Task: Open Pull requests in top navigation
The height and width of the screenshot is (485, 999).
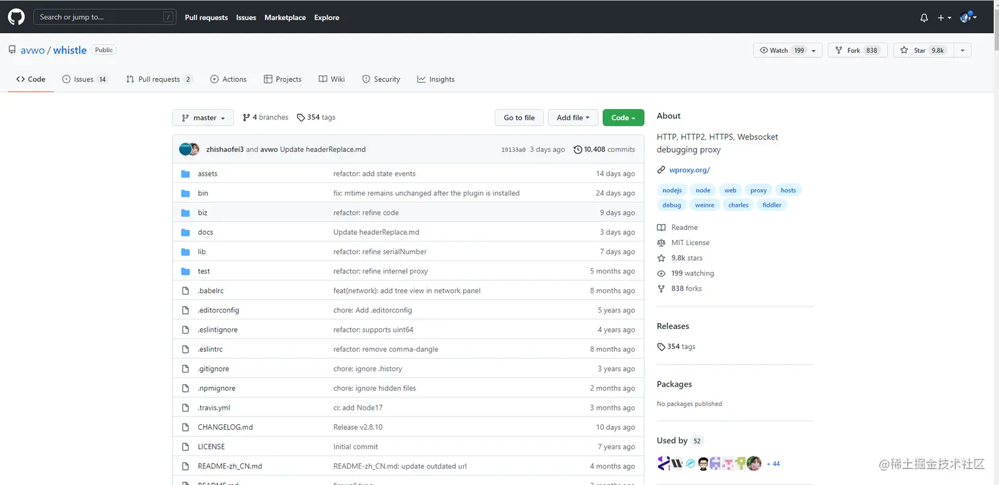Action: [x=206, y=18]
